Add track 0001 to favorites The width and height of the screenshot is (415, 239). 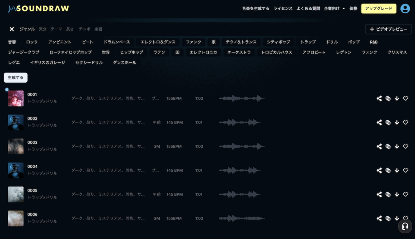(x=406, y=98)
